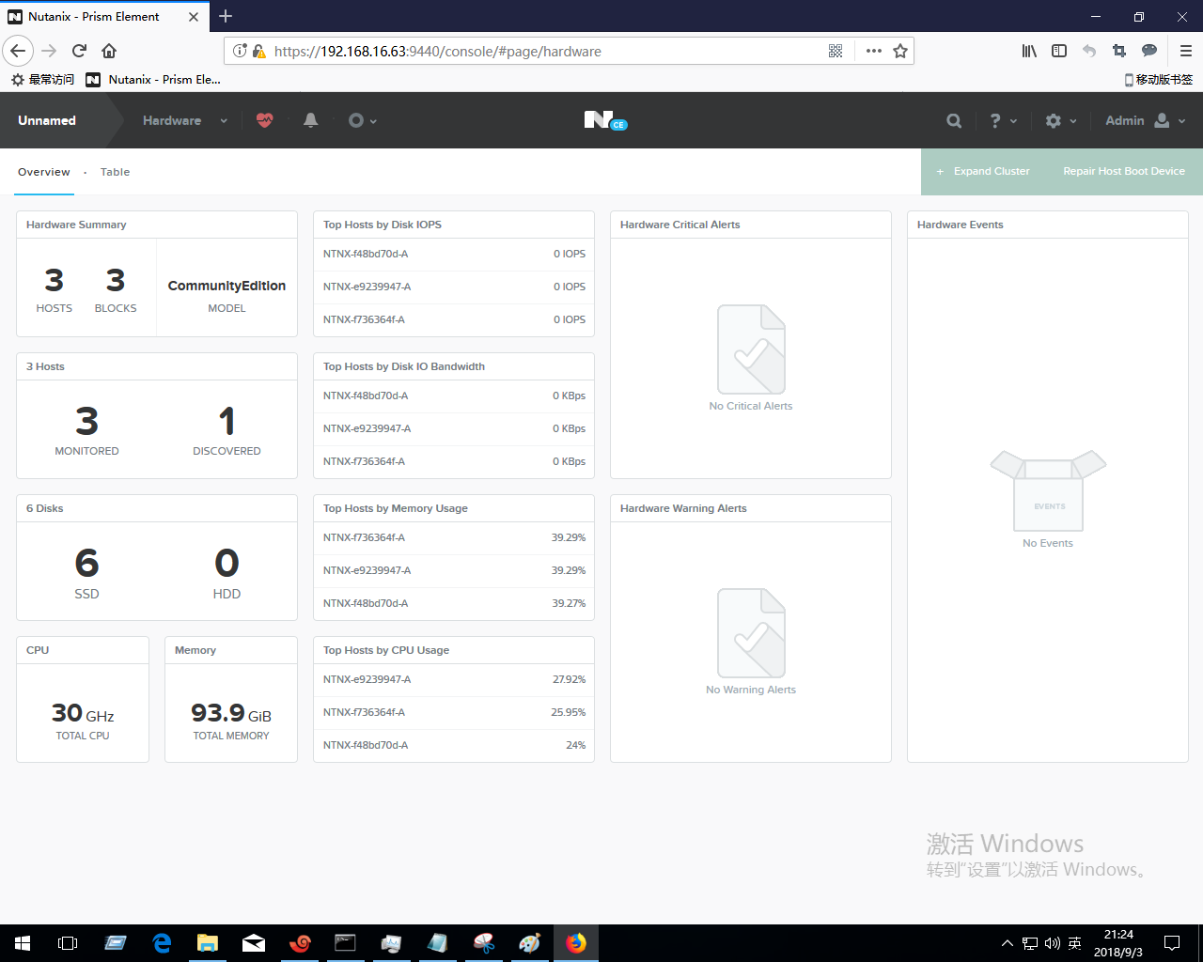The image size is (1203, 962).
Task: Expand the Hardware view dropdown
Action: [185, 120]
